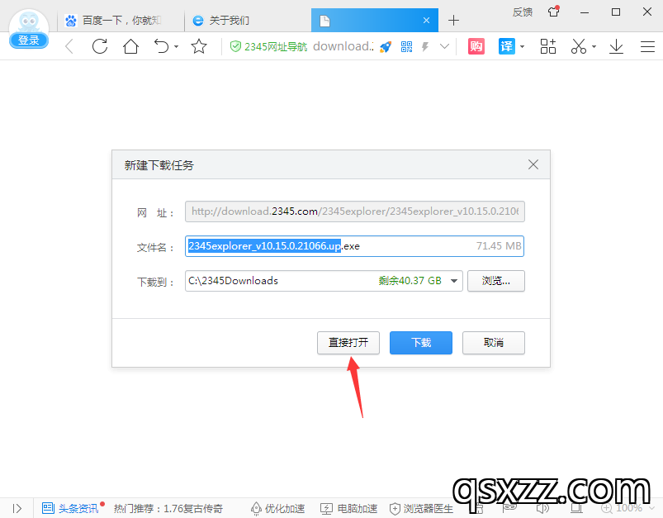Start screenshot with scissors icon
The height and width of the screenshot is (518, 663).
579,46
